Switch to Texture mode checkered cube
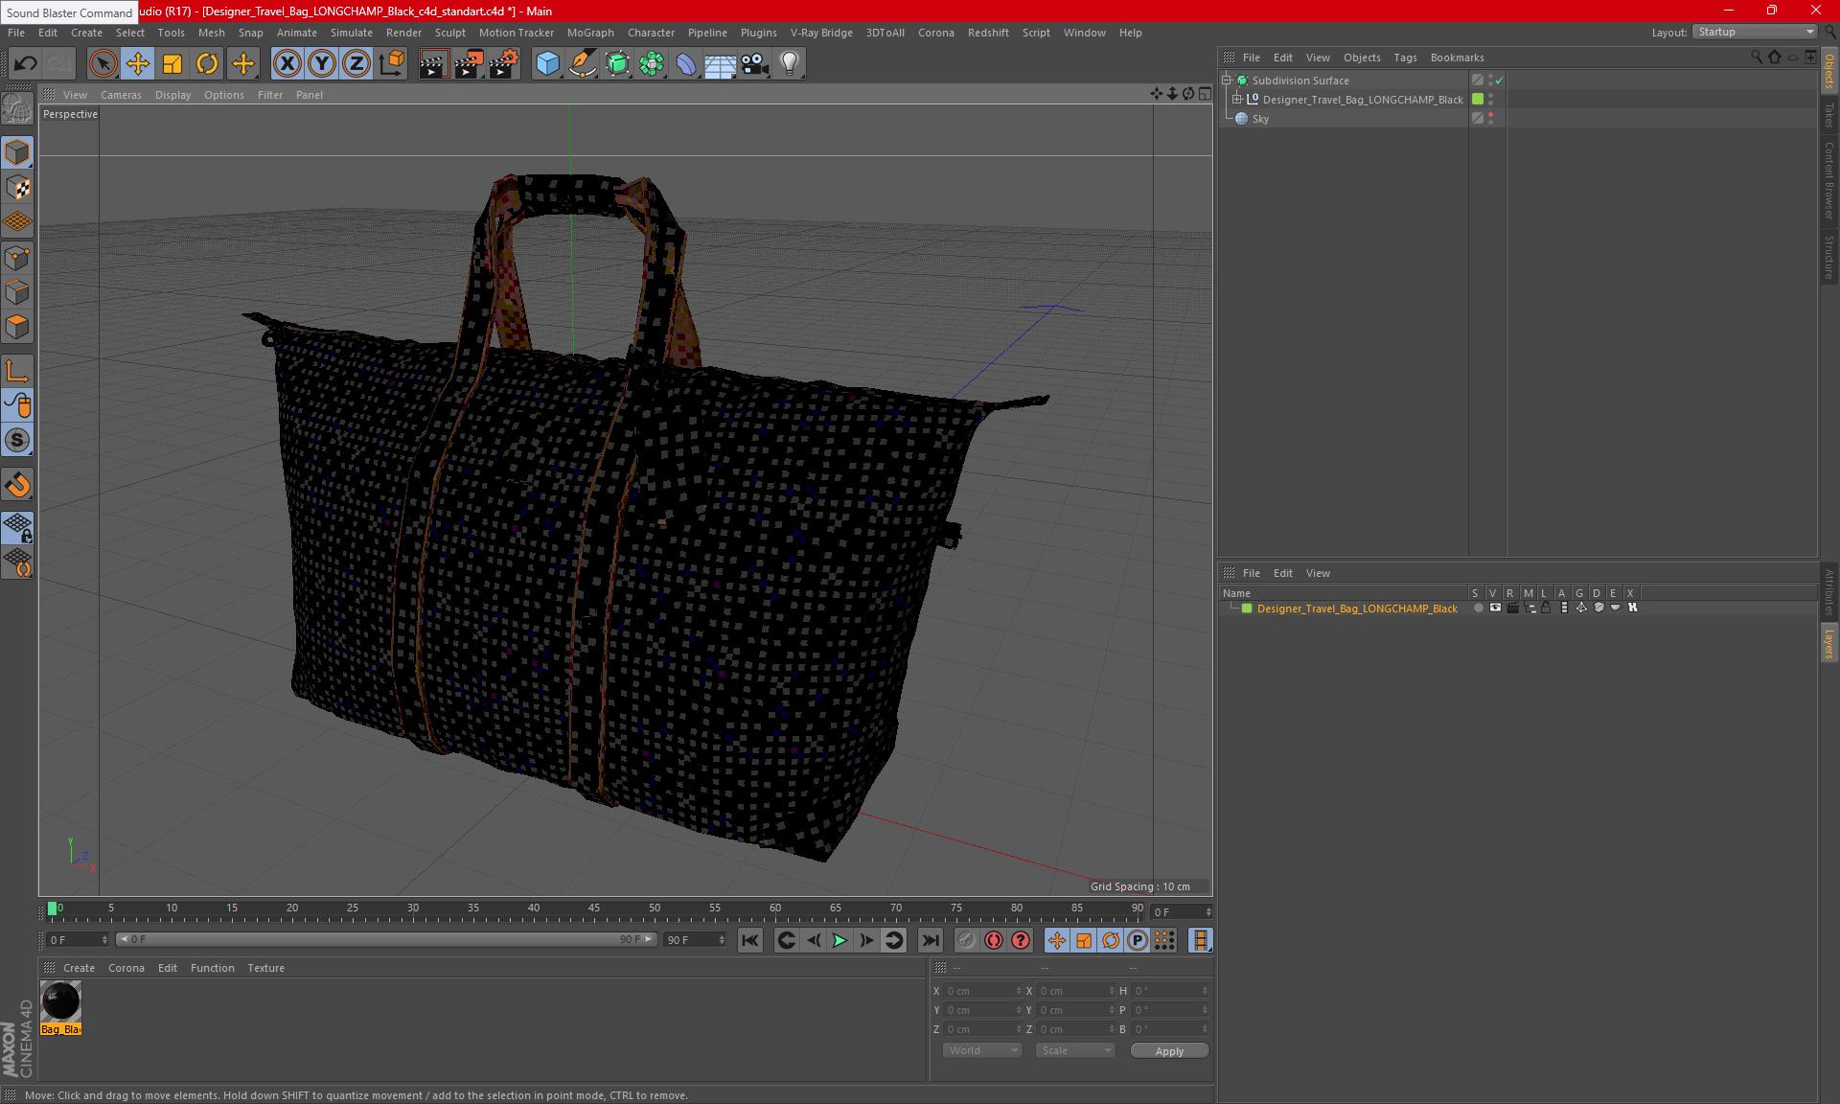 17,188
